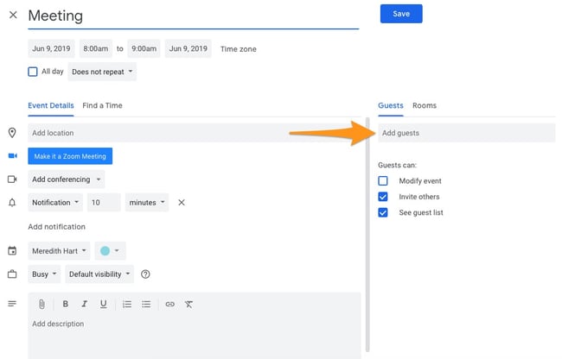
Task: Insert a numbered list
Action: 127,304
